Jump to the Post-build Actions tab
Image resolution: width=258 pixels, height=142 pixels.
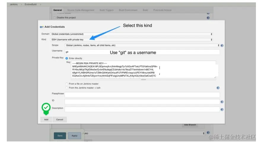pyautogui.click(x=163, y=10)
